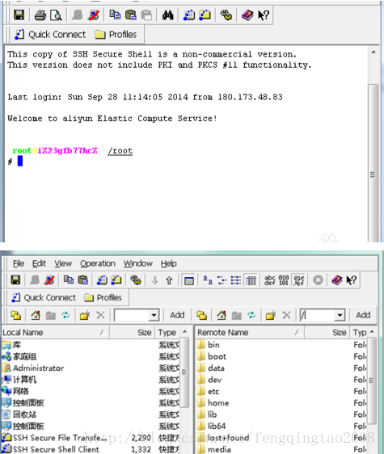The height and width of the screenshot is (454, 384).
Task: Select Administrator in local list
Action: coord(33,368)
